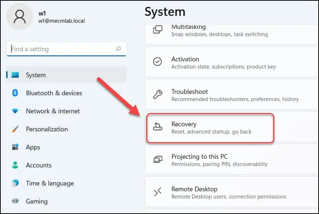Click the Personalization paintbrush icon
Viewport: 319px width, 214px height.
point(15,129)
